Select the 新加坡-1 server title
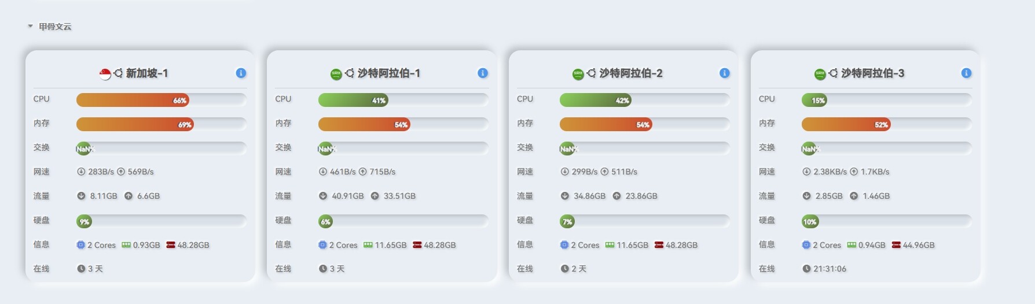Viewport: 1035px width, 304px height. coord(147,73)
